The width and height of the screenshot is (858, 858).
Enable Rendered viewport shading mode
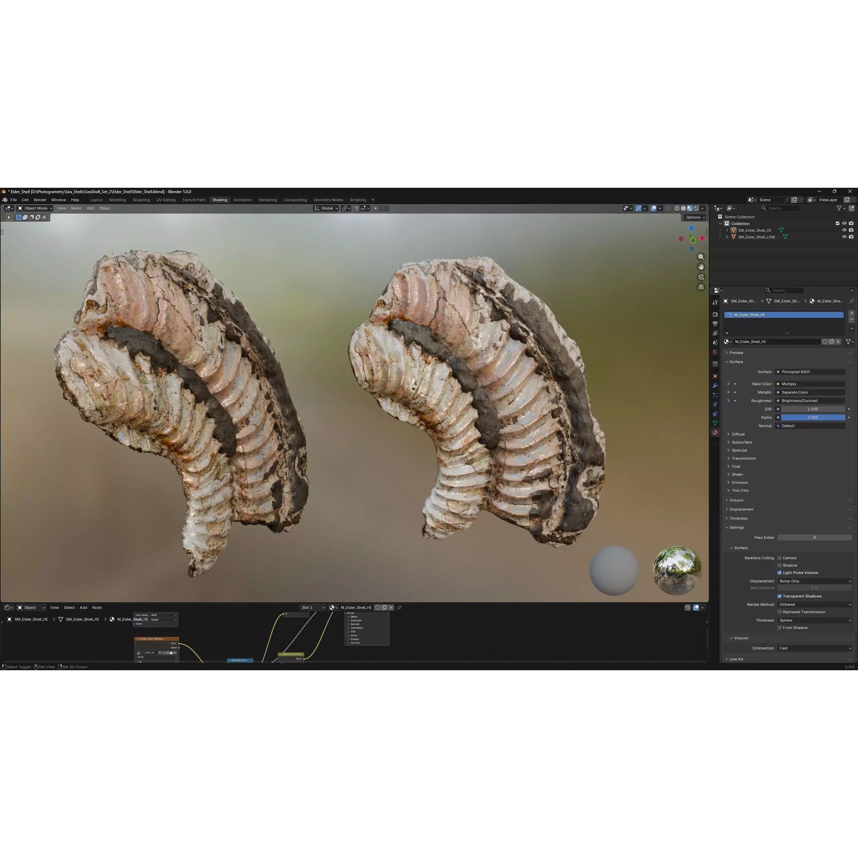pos(696,208)
